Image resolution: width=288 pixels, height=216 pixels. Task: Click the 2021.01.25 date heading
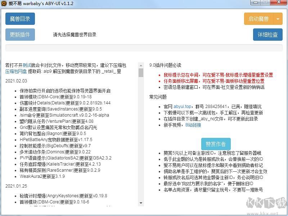point(16,186)
